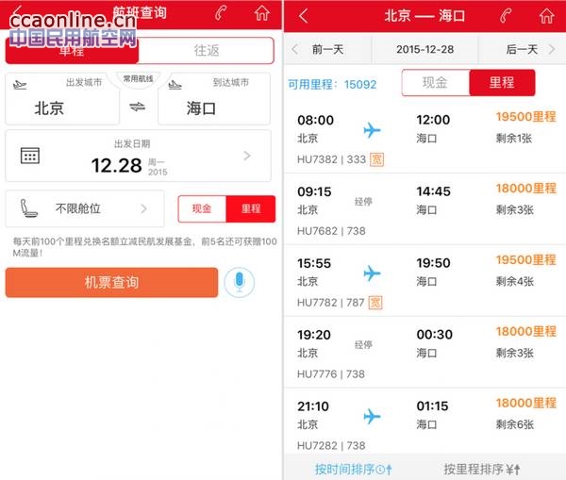The height and width of the screenshot is (480, 566).
Task: Tap the 每天前100个里程兑换 promo notice
Action: tap(144, 247)
